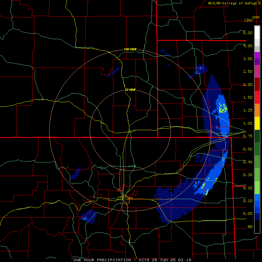Screen dimensions: 262x262
Task: Select the 1.00 scale value
Action: pos(248,123)
